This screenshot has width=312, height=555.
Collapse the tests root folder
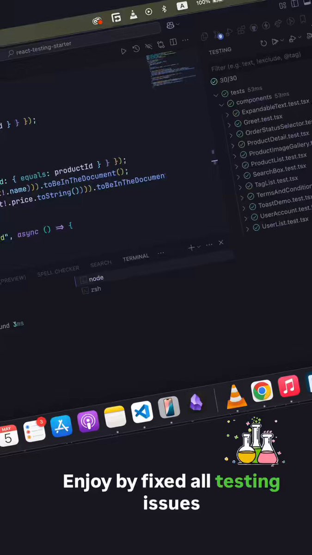tap(215, 95)
